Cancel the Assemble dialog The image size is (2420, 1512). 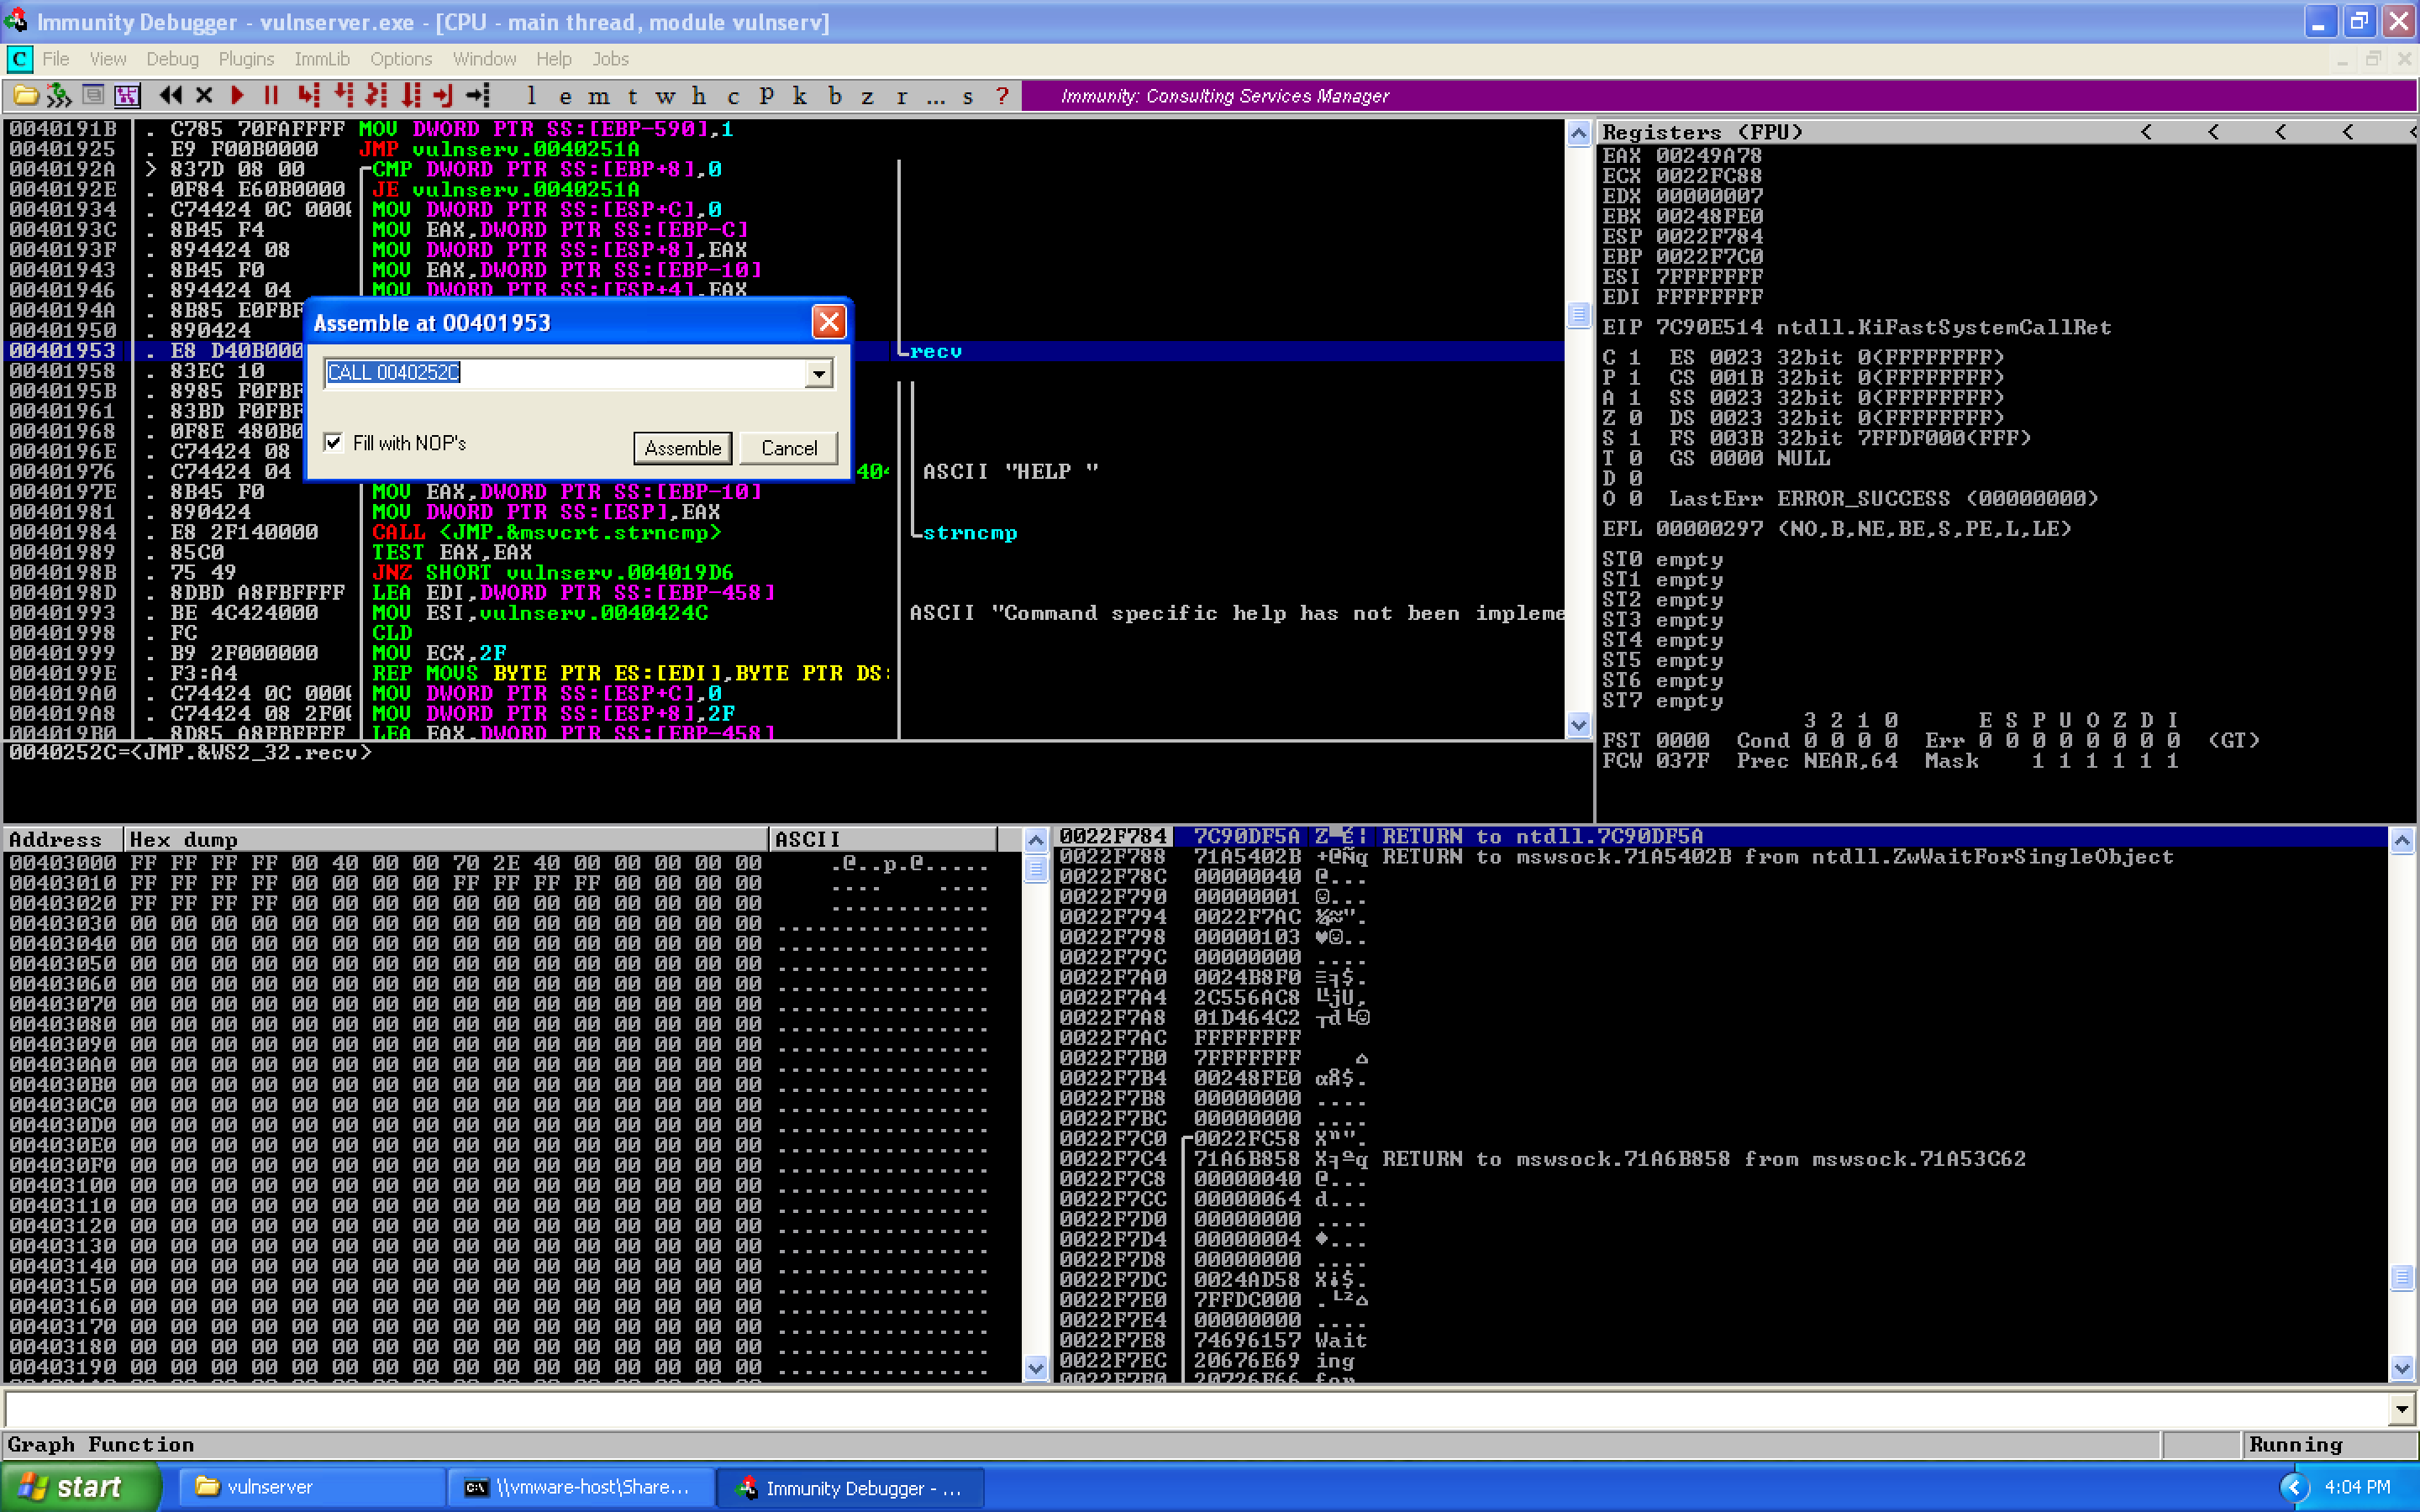click(789, 447)
